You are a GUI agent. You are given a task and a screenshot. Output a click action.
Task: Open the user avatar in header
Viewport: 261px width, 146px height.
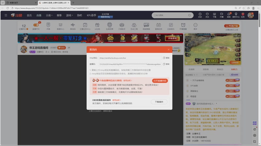[x=251, y=15]
